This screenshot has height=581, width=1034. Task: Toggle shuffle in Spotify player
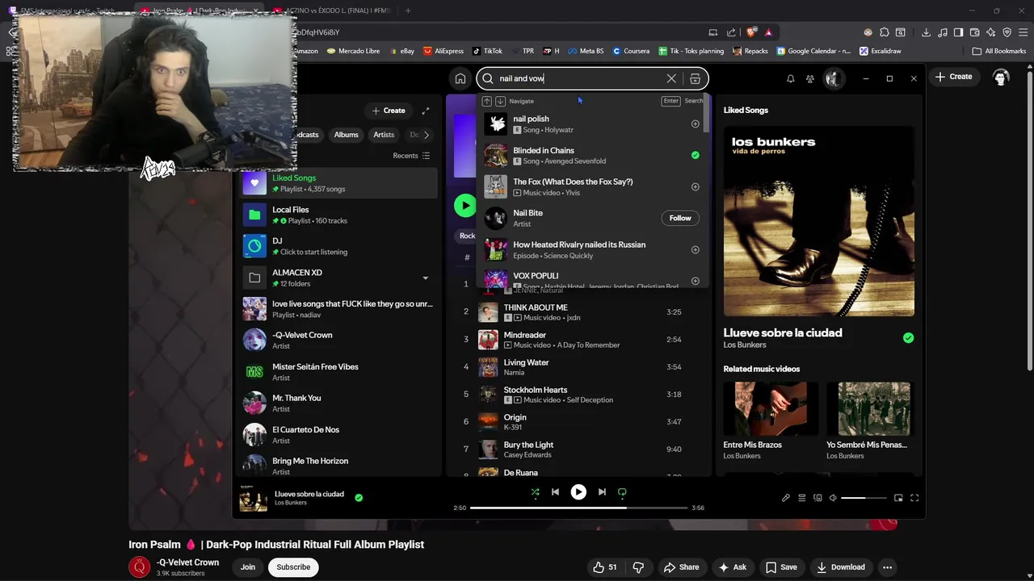point(535,491)
